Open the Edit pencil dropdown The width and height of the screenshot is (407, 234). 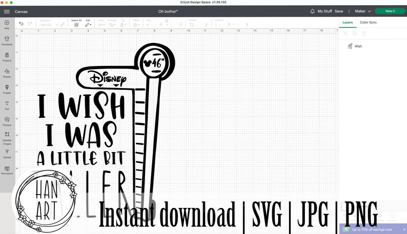coord(88,25)
